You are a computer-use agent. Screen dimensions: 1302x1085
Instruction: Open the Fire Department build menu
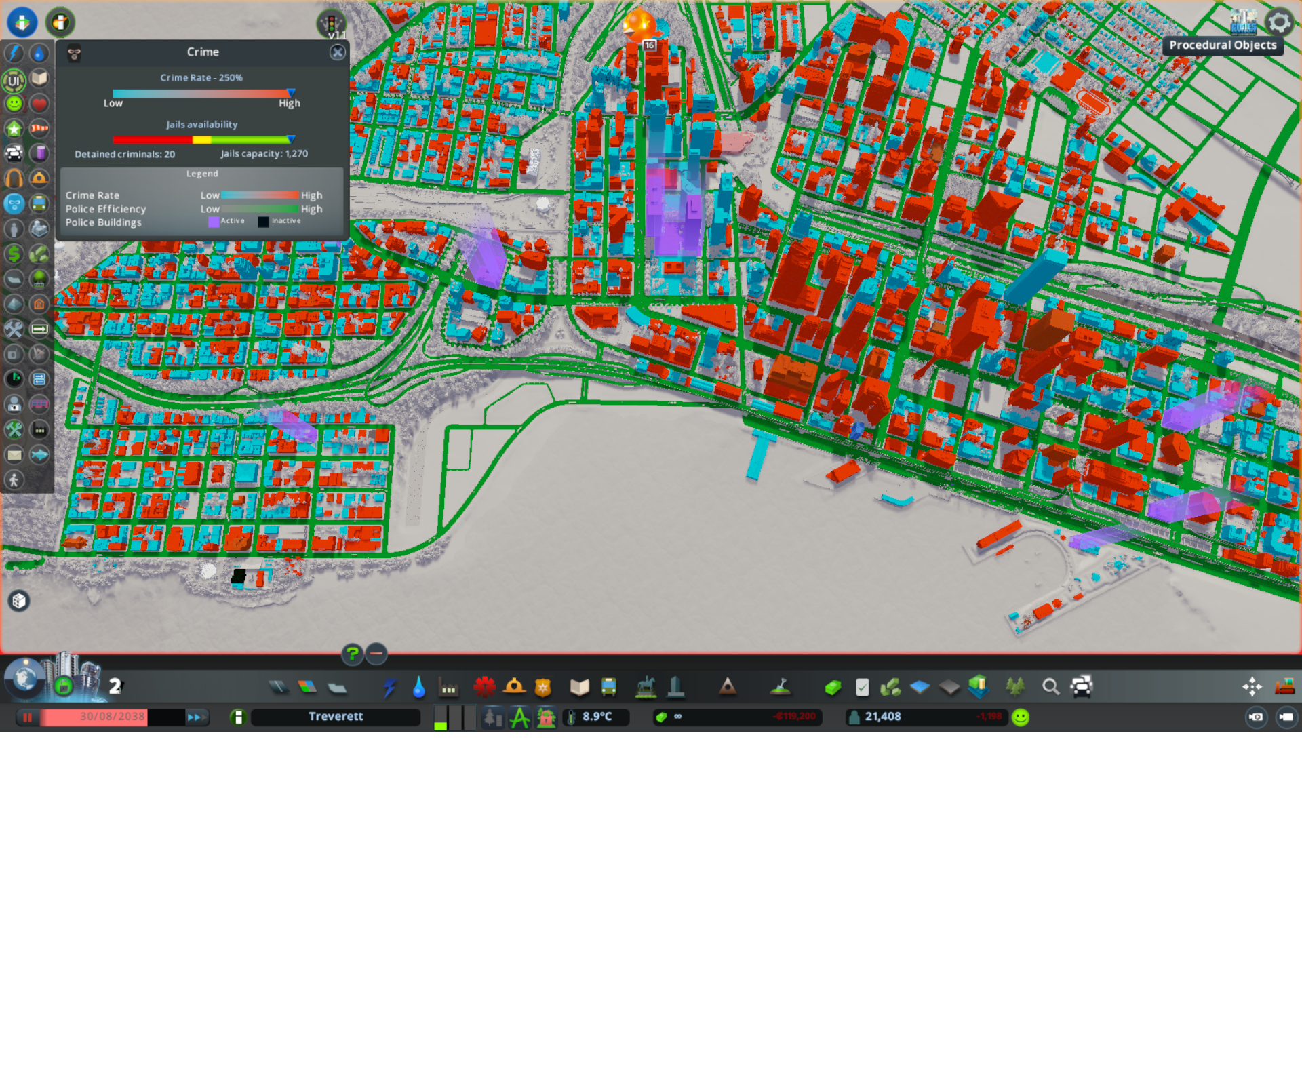tap(514, 687)
